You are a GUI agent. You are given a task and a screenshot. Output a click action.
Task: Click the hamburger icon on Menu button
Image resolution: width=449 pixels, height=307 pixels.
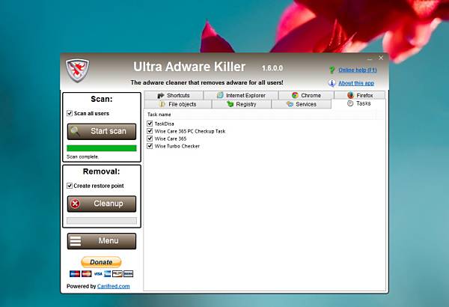(76, 241)
